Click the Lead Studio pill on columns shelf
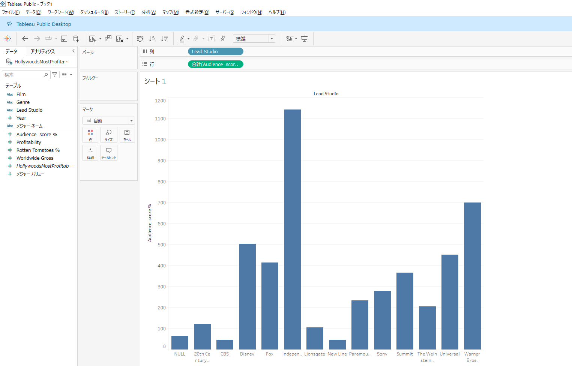 [x=215, y=51]
